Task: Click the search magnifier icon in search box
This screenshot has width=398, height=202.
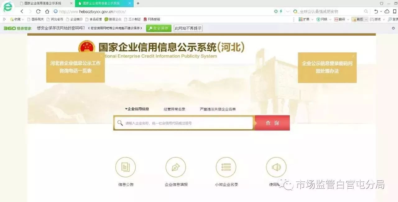Action: [x=366, y=11]
